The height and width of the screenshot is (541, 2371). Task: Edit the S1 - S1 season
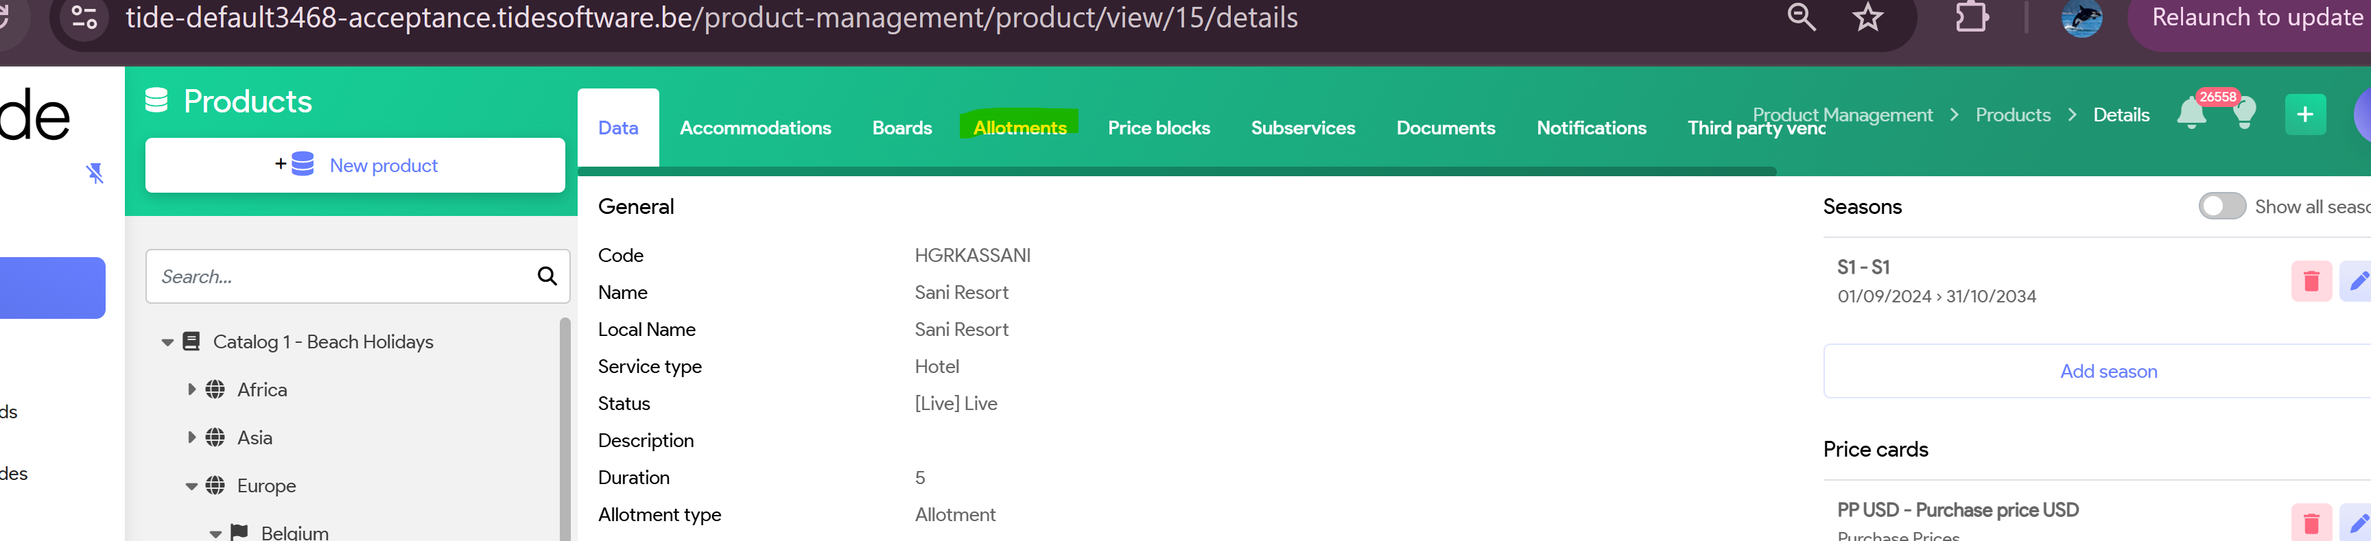tap(2358, 282)
